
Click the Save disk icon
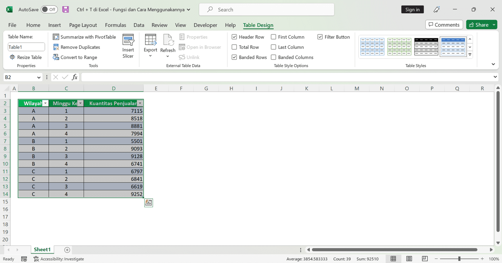click(65, 9)
